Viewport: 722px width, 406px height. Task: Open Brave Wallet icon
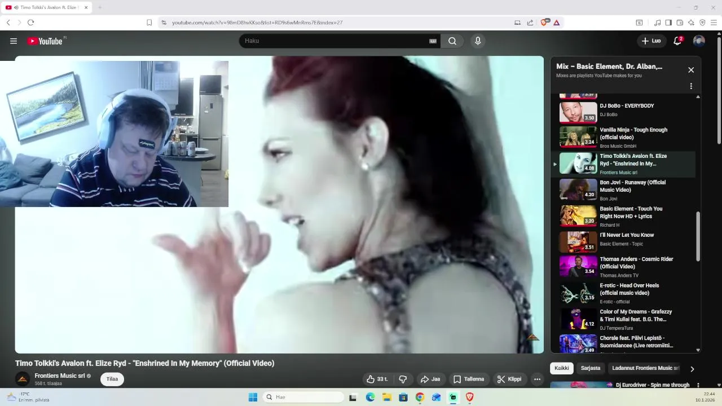[680, 23]
